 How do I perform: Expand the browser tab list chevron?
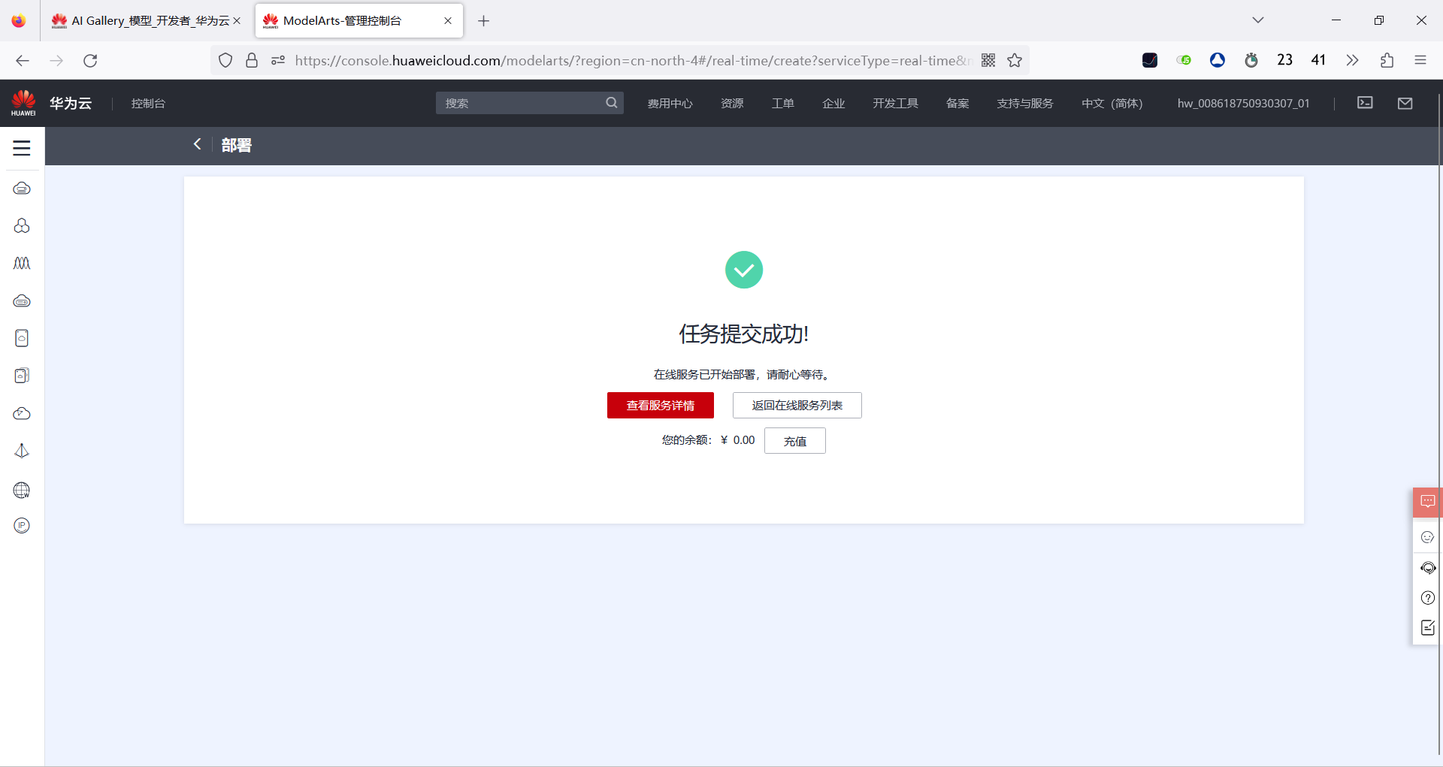pyautogui.click(x=1258, y=20)
